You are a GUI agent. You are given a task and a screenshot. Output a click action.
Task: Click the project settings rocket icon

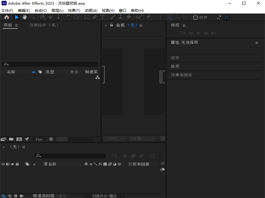click(27, 139)
